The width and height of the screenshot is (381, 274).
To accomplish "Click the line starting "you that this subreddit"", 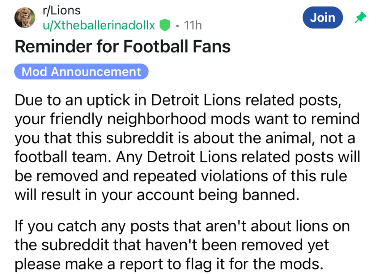I will pyautogui.click(x=184, y=138).
